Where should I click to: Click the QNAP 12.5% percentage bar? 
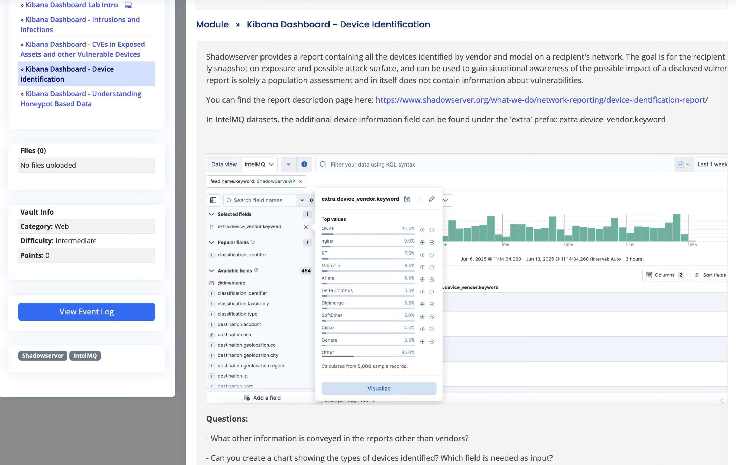pyautogui.click(x=368, y=234)
